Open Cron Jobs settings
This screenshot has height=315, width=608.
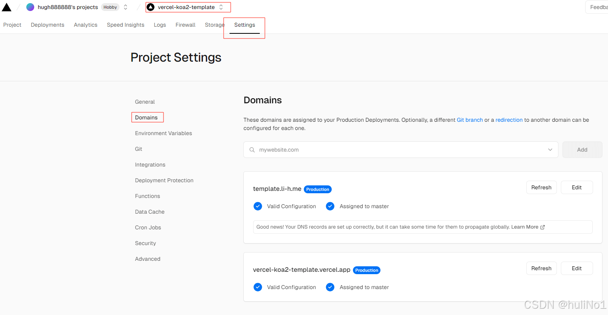tap(148, 227)
